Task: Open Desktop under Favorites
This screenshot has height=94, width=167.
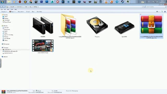Action: click(6, 18)
